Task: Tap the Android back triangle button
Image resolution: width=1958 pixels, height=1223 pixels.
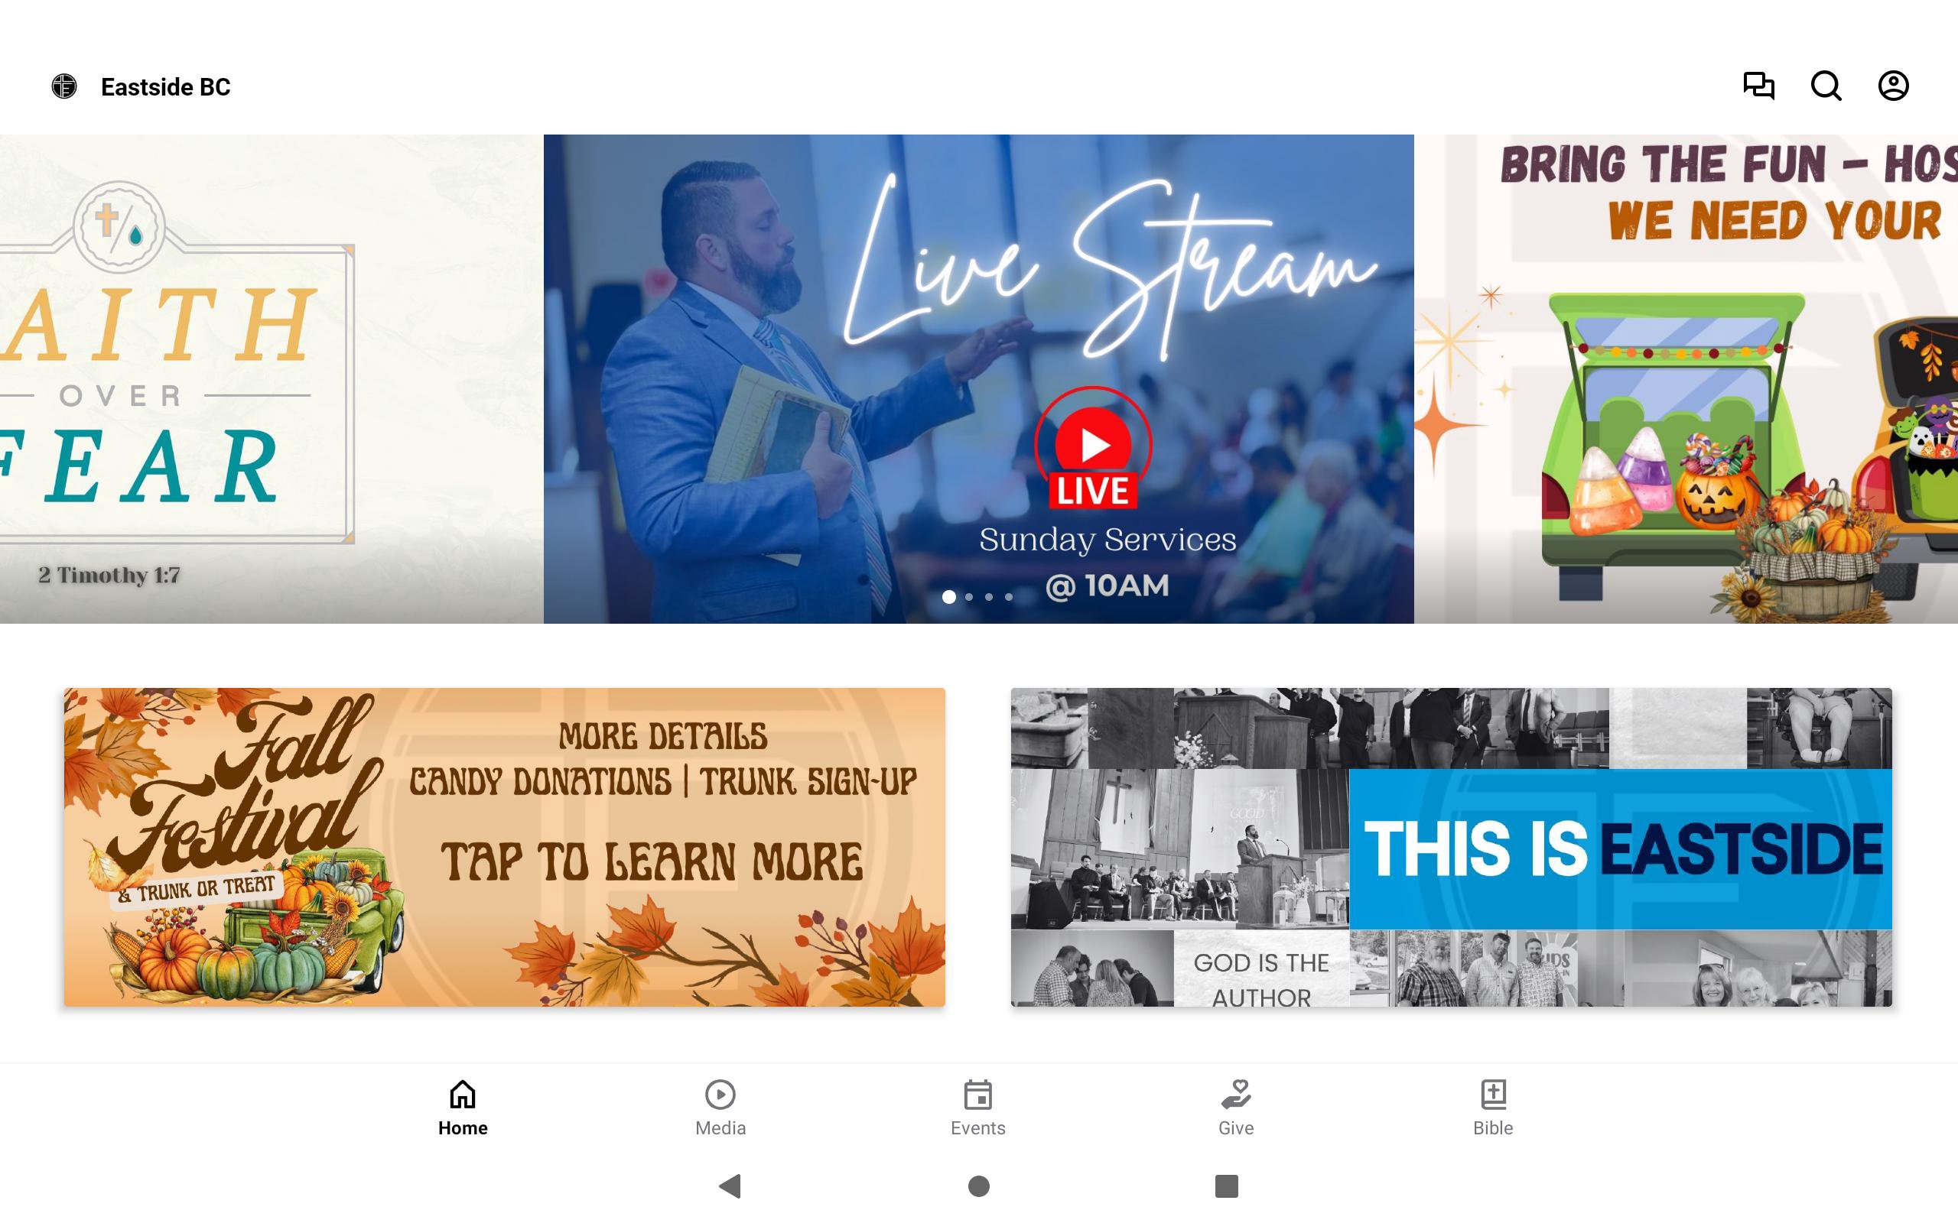Action: click(730, 1186)
